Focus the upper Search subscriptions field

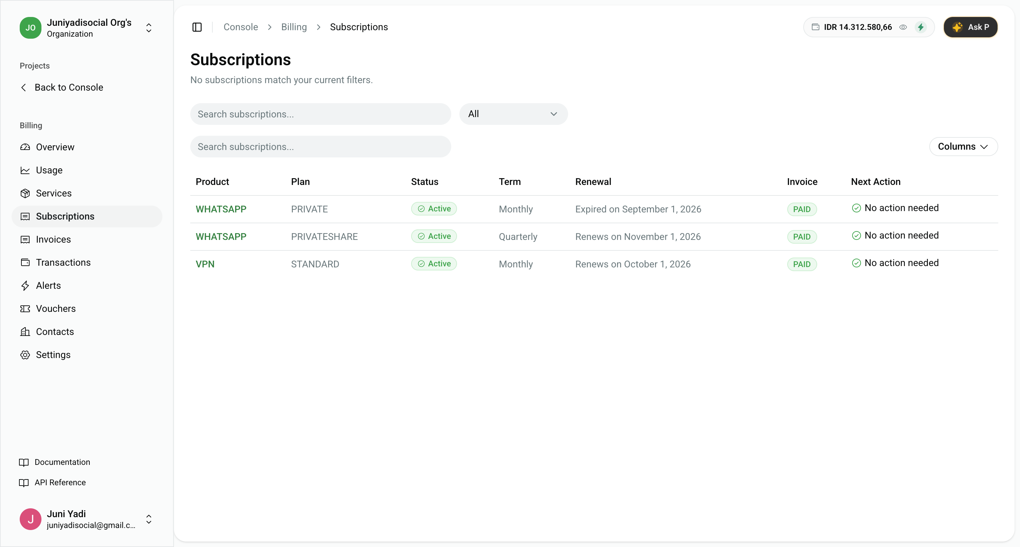[320, 114]
